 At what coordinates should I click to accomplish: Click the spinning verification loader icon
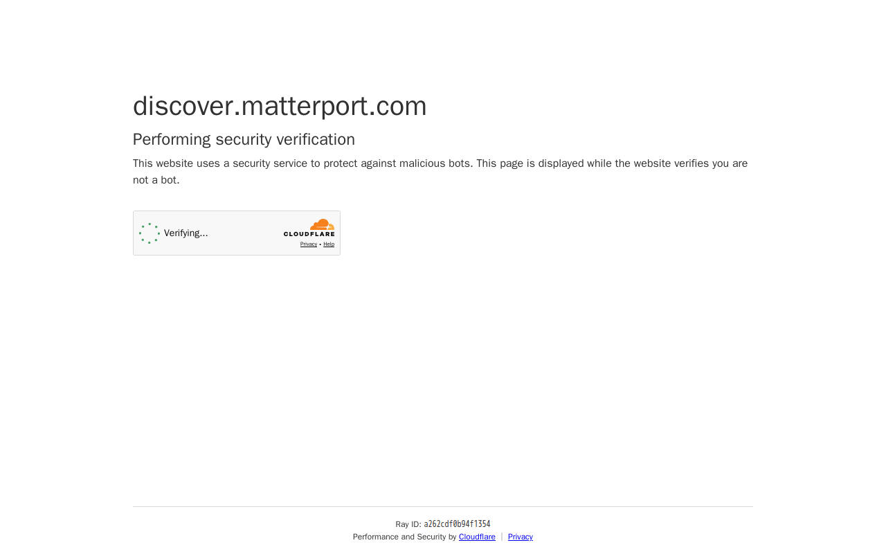(x=150, y=233)
